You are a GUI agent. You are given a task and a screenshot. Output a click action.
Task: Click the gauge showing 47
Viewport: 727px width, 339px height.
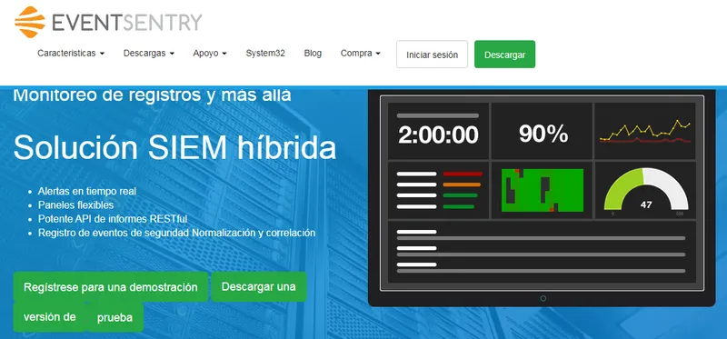pos(645,190)
